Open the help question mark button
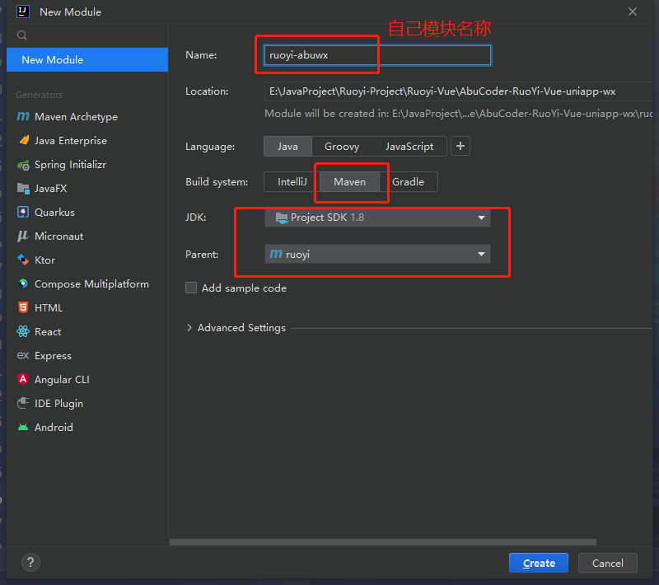Screen dimensions: 659x585 30,562
